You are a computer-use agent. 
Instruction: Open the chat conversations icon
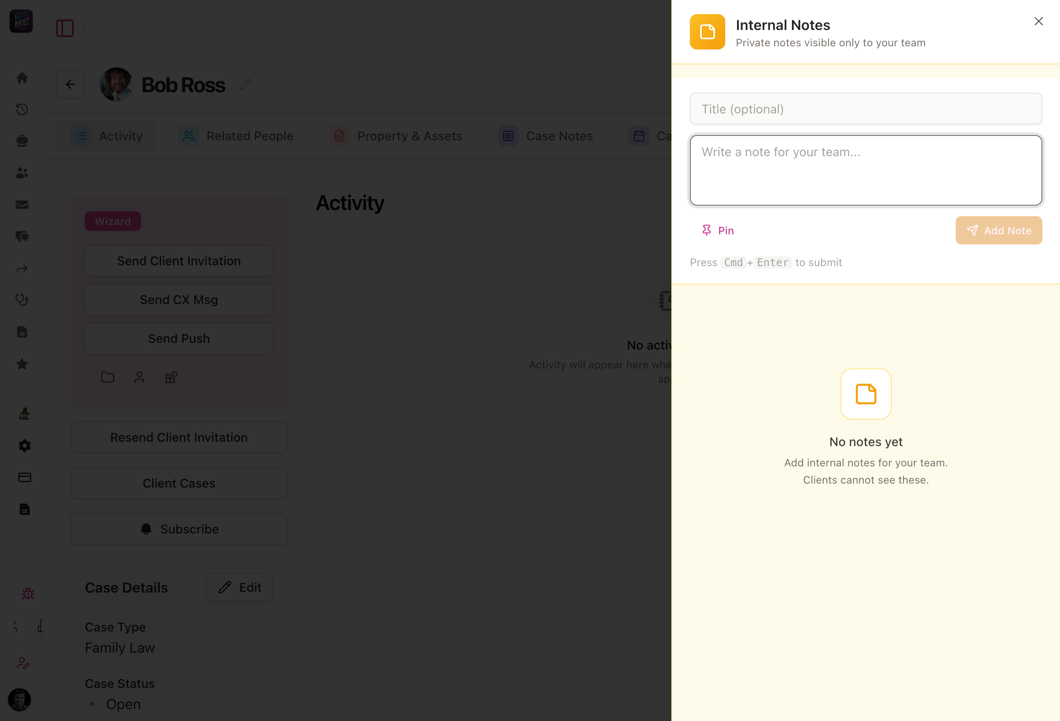click(x=22, y=237)
